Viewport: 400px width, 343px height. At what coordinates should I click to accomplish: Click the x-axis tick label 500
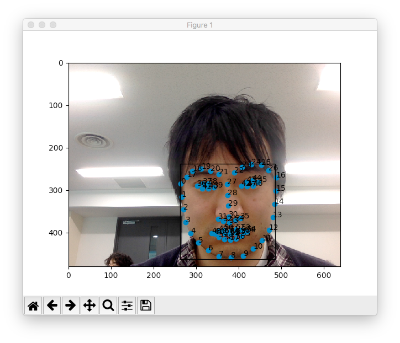click(281, 275)
